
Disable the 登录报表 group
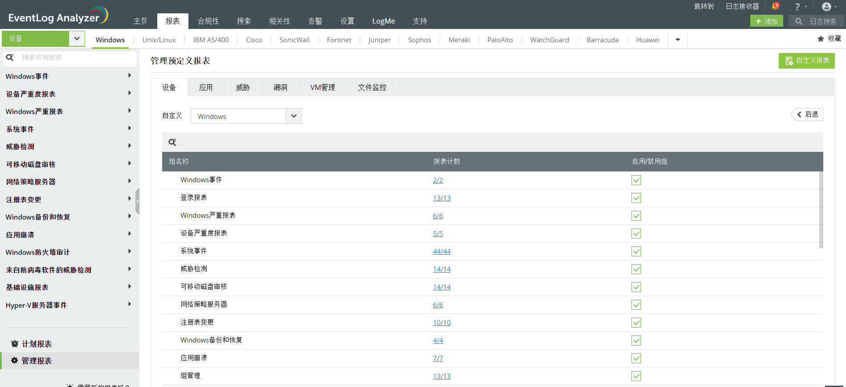pyautogui.click(x=636, y=198)
